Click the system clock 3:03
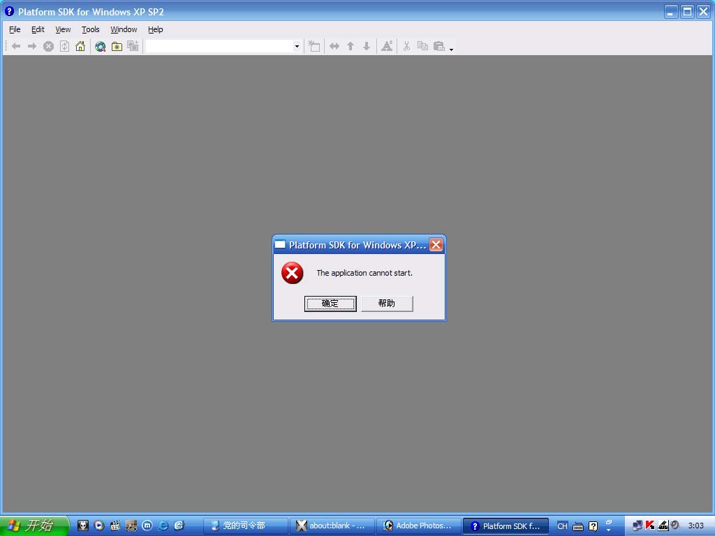This screenshot has width=715, height=536. pyautogui.click(x=696, y=526)
